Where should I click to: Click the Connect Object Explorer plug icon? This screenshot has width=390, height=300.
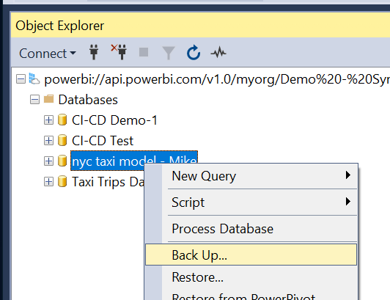pos(94,52)
